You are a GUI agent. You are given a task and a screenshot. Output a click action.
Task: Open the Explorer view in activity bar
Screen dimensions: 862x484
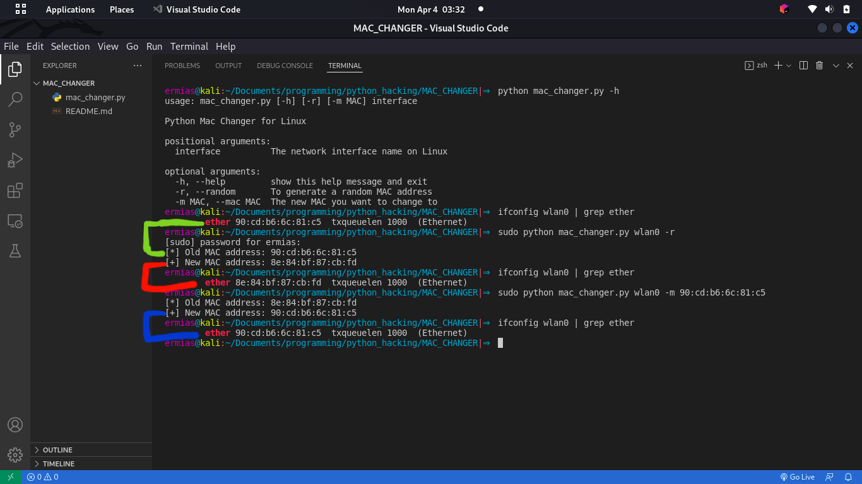(15, 69)
